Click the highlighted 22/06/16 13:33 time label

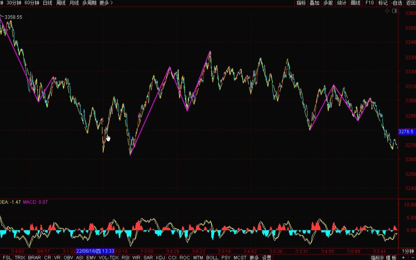point(95,251)
